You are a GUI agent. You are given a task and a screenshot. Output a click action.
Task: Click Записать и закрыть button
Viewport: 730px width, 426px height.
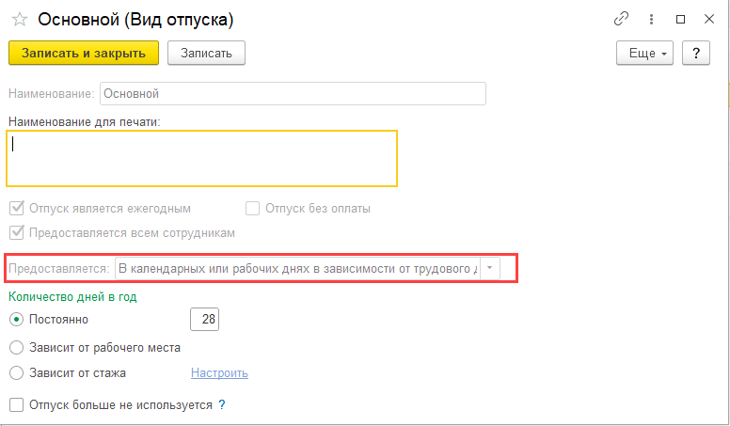click(x=84, y=53)
